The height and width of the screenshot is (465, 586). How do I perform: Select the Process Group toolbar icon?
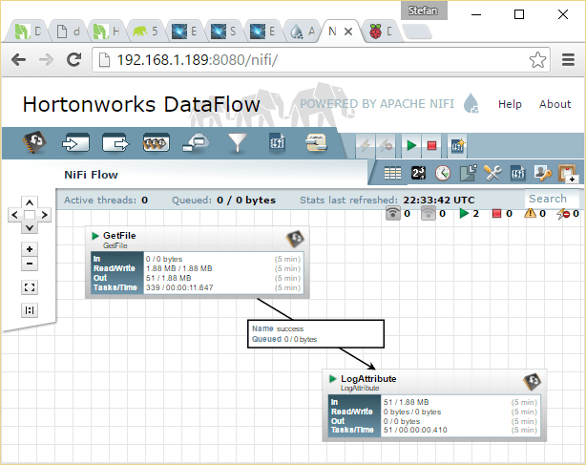156,144
